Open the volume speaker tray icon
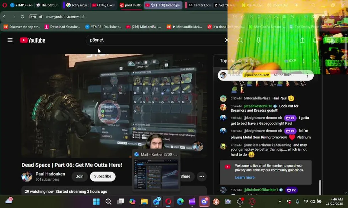This screenshot has height=208, width=348. [312, 201]
